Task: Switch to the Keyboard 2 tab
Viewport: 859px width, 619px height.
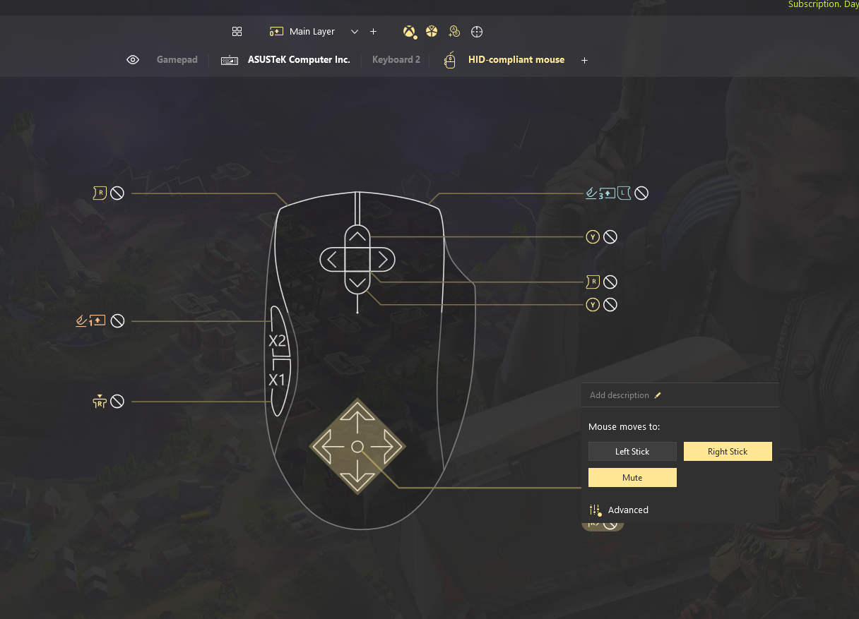Action: click(x=396, y=60)
